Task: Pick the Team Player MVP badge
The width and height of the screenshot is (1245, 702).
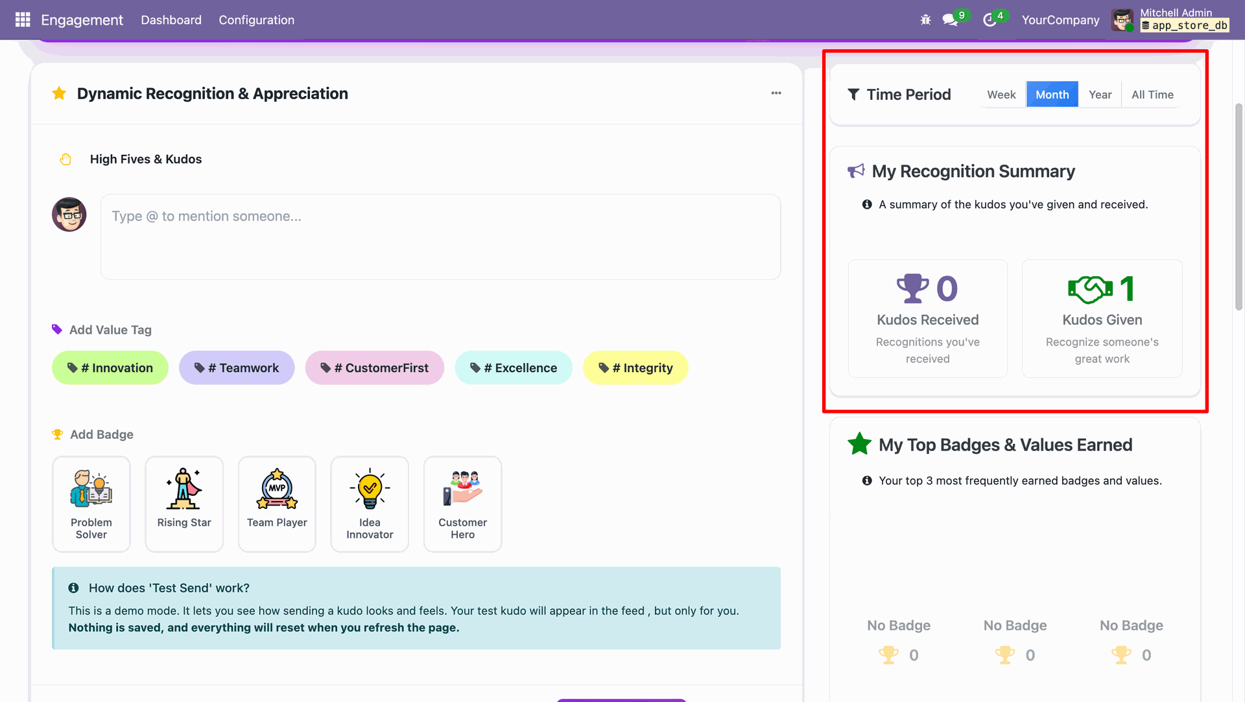Action: 277,504
